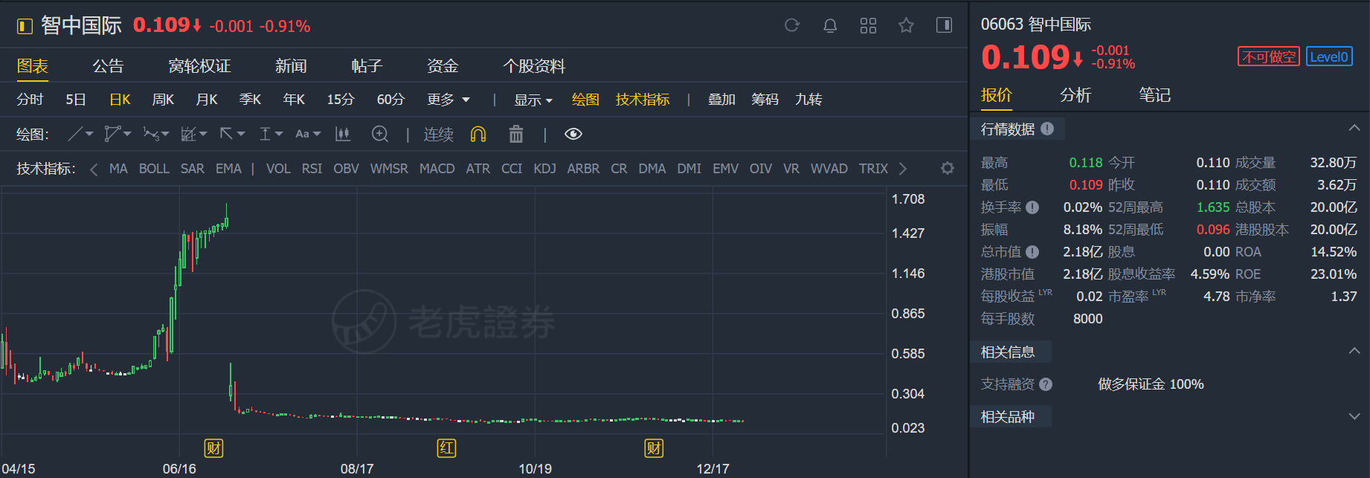This screenshot has width=1370, height=478.
Task: Toggle 叠加 overlay comparison
Action: [x=721, y=100]
